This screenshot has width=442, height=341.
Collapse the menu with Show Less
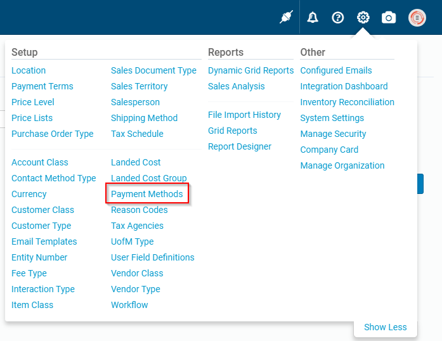coord(385,327)
